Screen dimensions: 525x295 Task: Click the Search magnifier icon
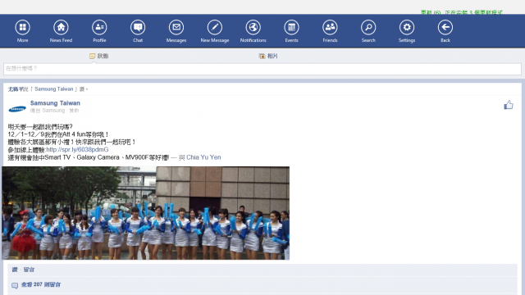(x=368, y=27)
